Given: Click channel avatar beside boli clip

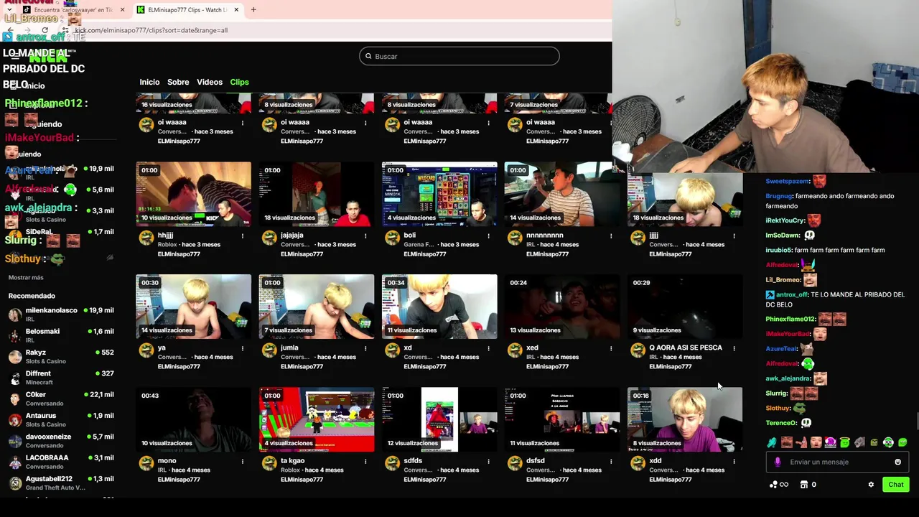Looking at the screenshot, I should [392, 238].
